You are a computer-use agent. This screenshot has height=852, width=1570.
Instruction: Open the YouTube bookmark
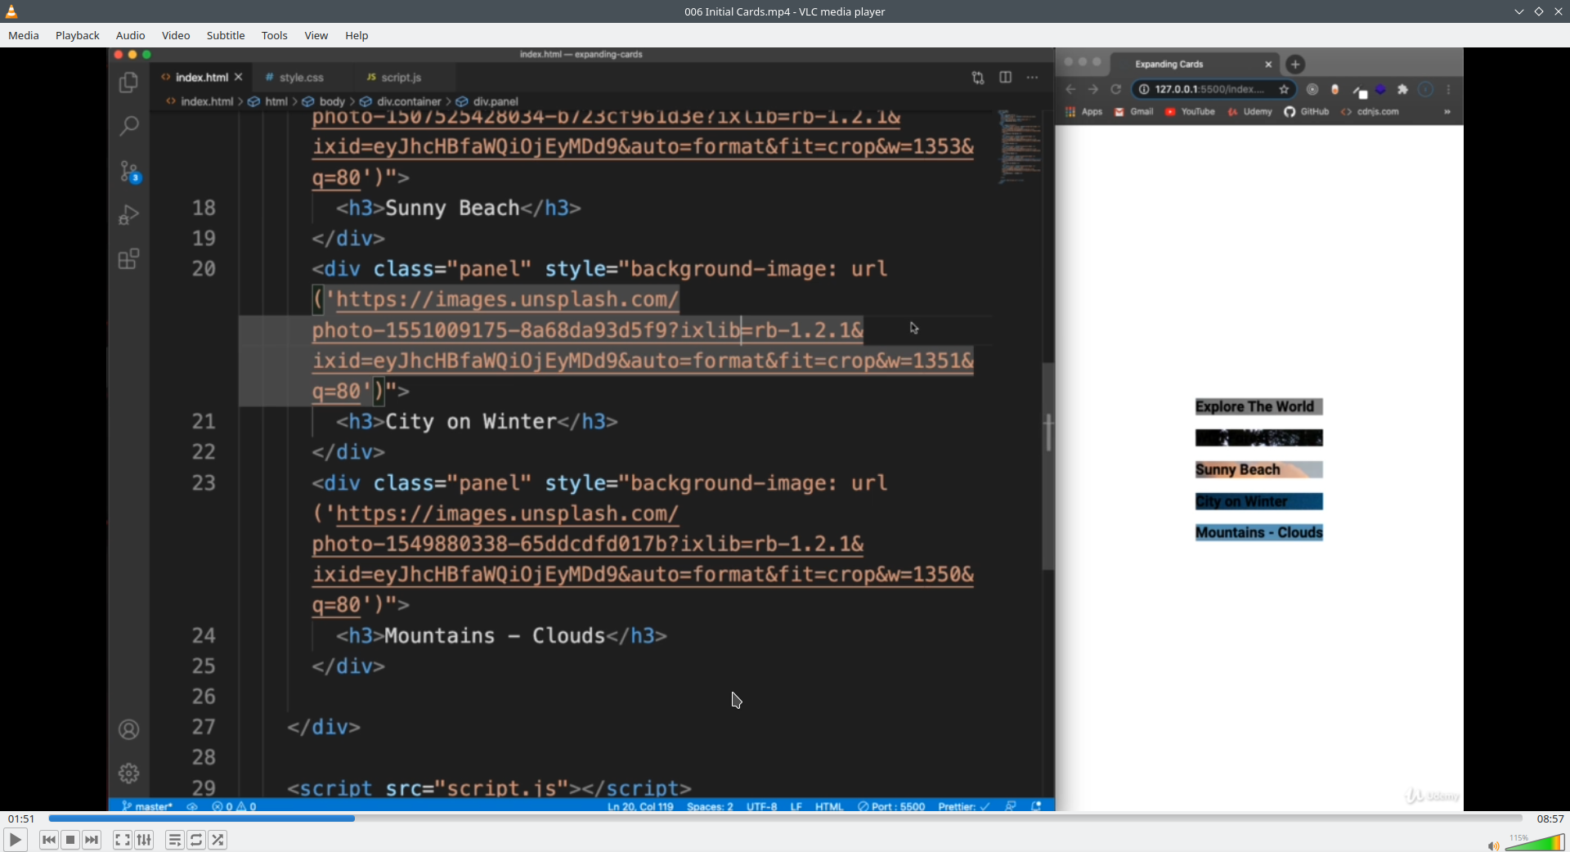click(1190, 112)
